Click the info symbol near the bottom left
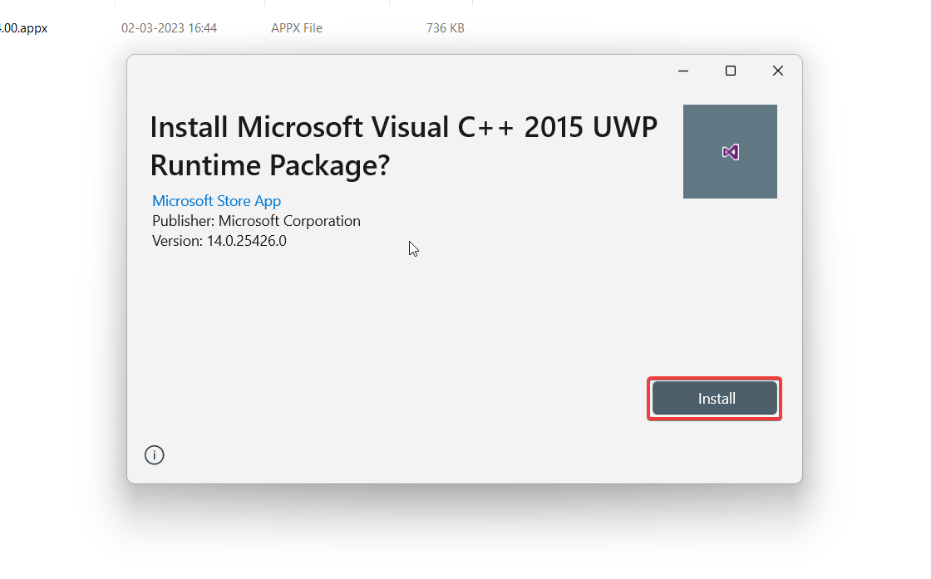931x579 pixels. pos(154,454)
